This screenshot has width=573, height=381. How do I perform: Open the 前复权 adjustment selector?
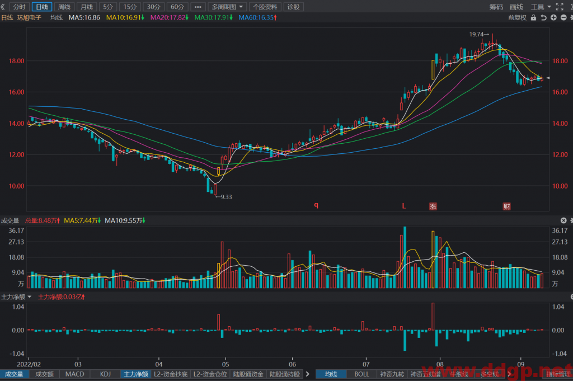[x=517, y=17]
